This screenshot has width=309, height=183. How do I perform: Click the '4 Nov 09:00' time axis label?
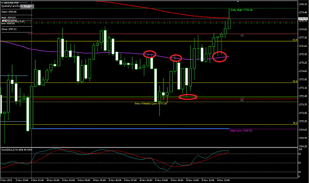pyautogui.click(x=161, y=180)
